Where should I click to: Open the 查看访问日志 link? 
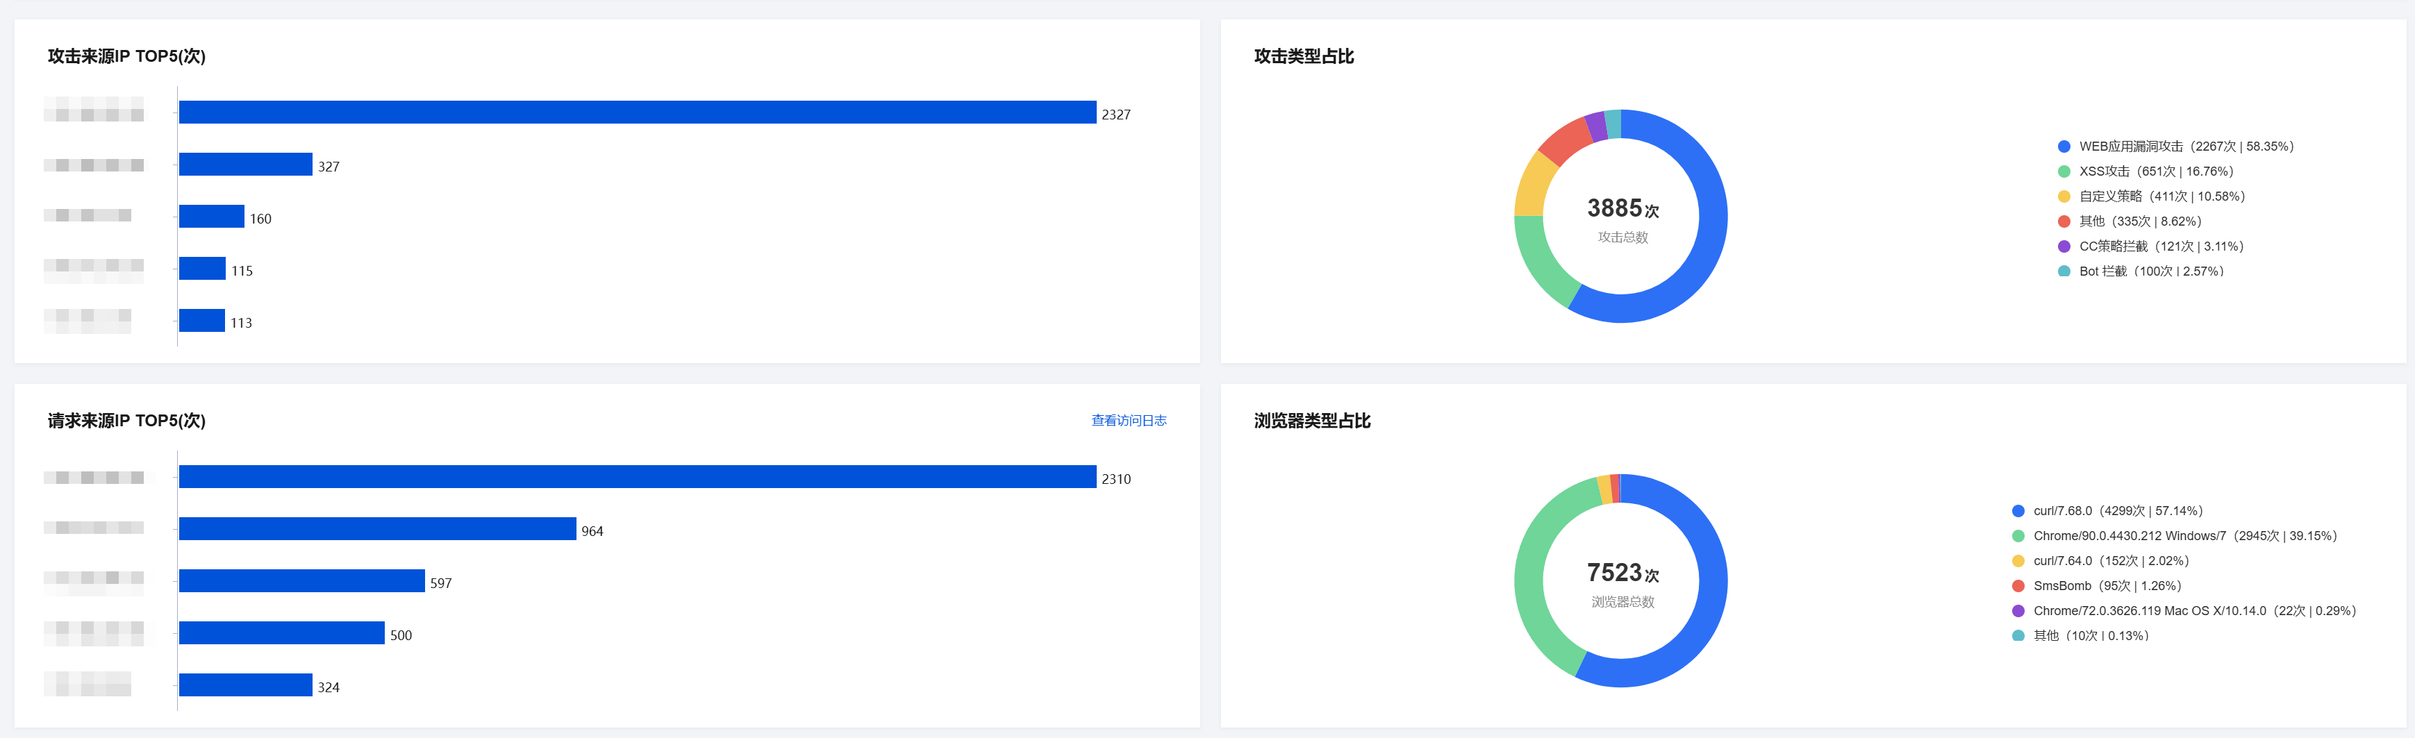[1128, 421]
